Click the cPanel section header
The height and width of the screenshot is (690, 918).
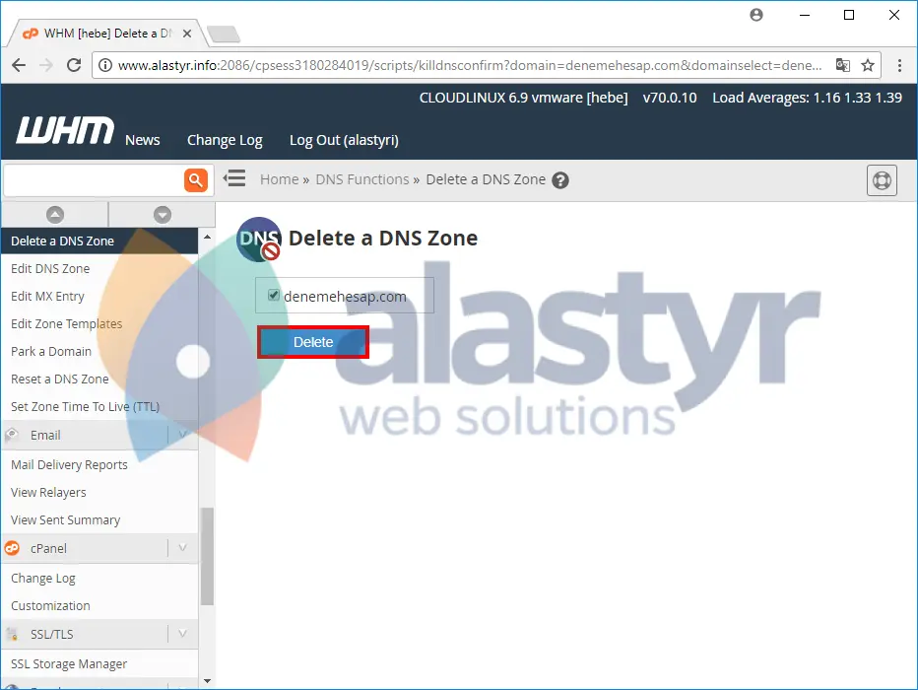pyautogui.click(x=99, y=548)
